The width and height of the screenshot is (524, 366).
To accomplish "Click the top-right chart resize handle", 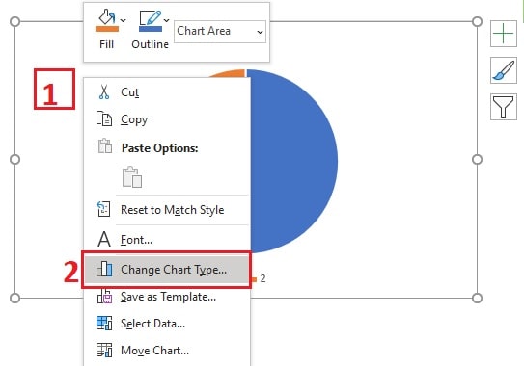I will click(477, 22).
